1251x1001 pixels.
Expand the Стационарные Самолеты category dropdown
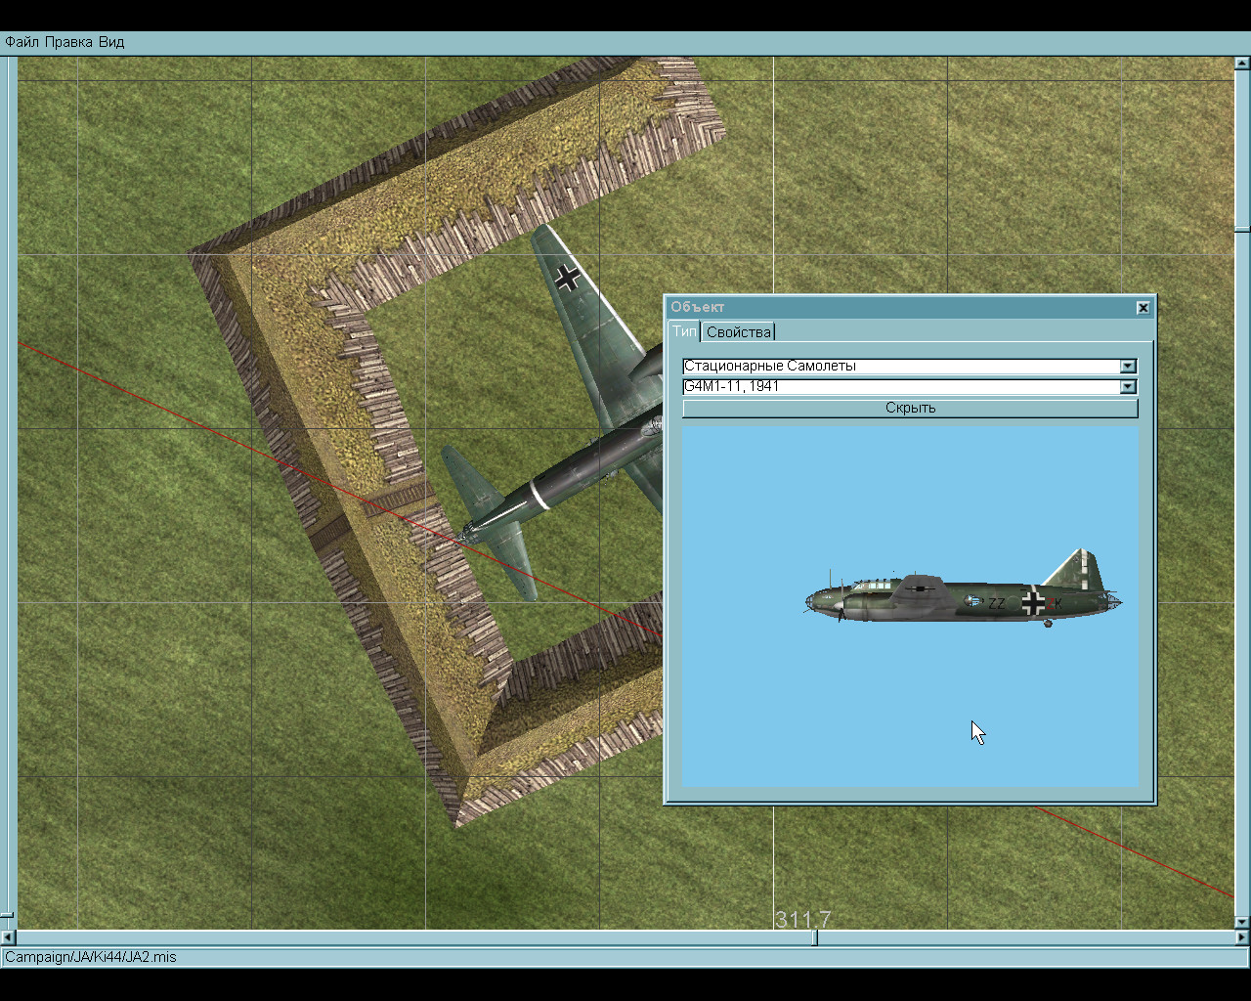coord(1128,367)
